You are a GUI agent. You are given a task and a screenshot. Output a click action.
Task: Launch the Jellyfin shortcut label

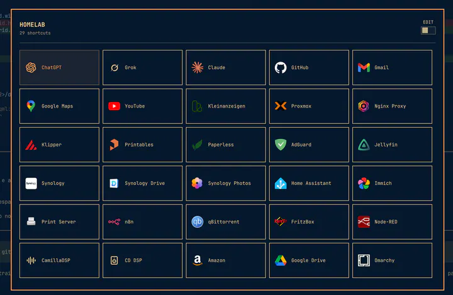click(386, 145)
